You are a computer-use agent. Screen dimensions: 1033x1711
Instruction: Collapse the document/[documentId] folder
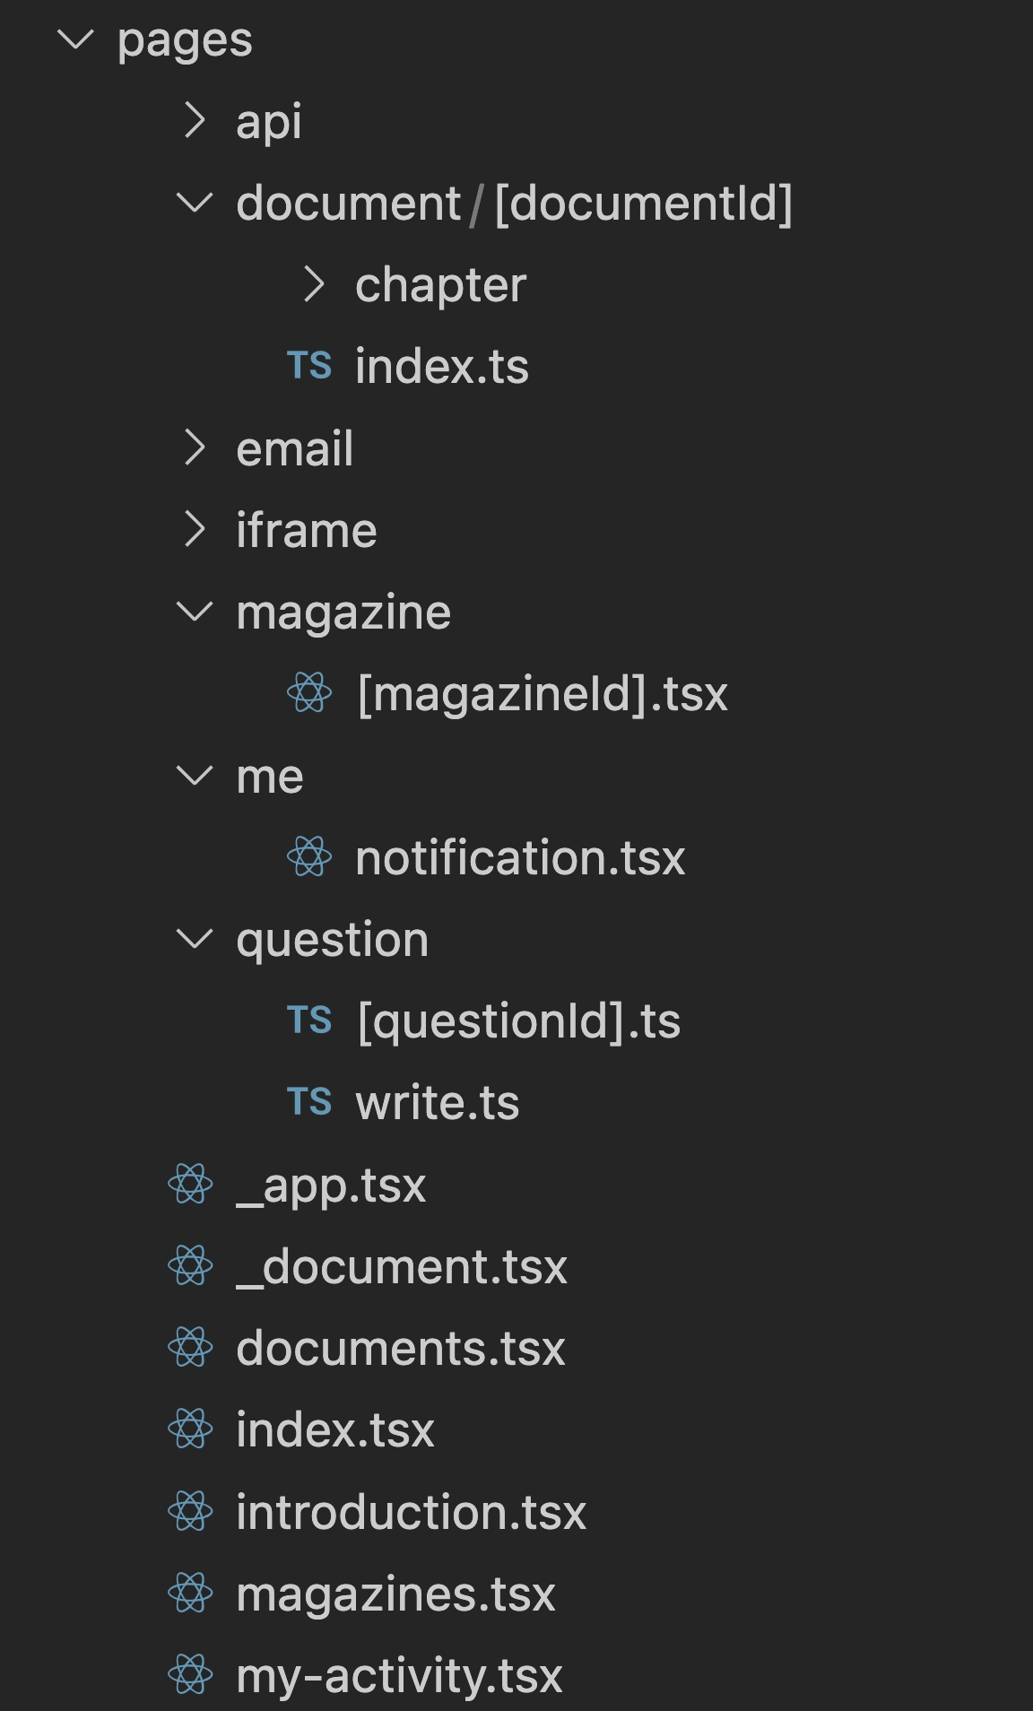tap(195, 203)
